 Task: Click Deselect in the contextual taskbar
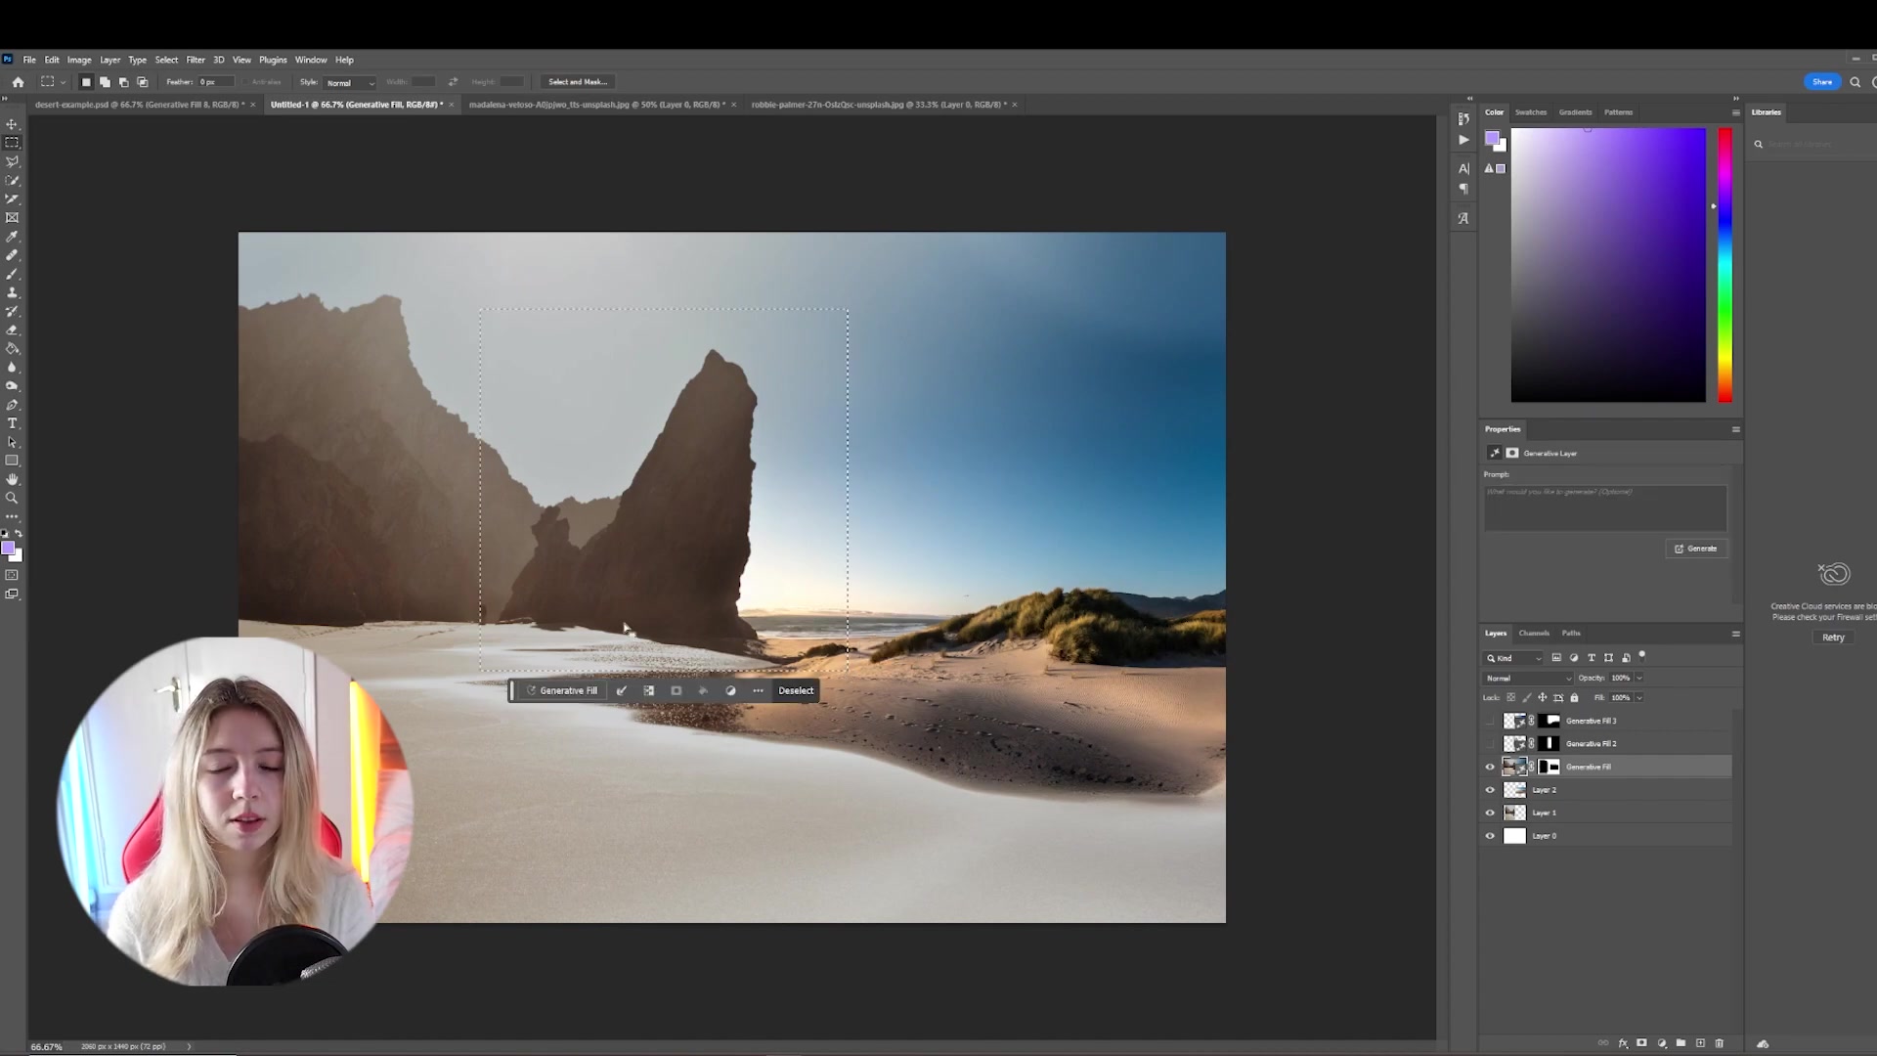[795, 690]
